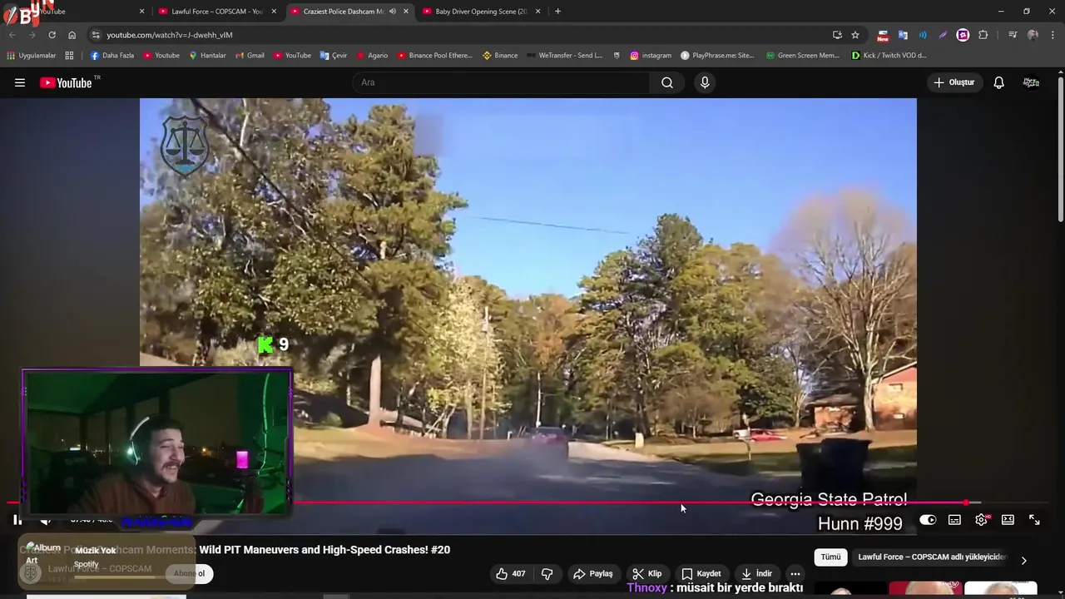Click Oluştur to create content
1065x599 pixels.
pyautogui.click(x=954, y=82)
